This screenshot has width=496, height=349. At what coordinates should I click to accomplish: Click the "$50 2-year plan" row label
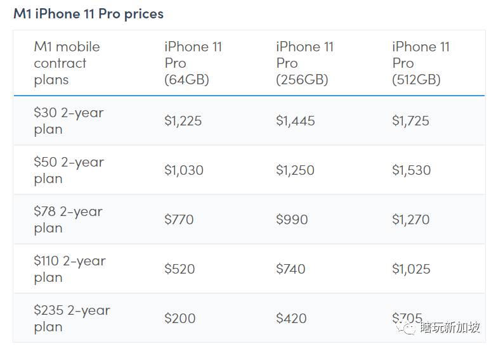click(x=69, y=170)
